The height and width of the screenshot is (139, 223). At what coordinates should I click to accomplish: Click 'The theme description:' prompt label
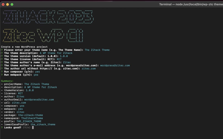click(x=21, y=53)
